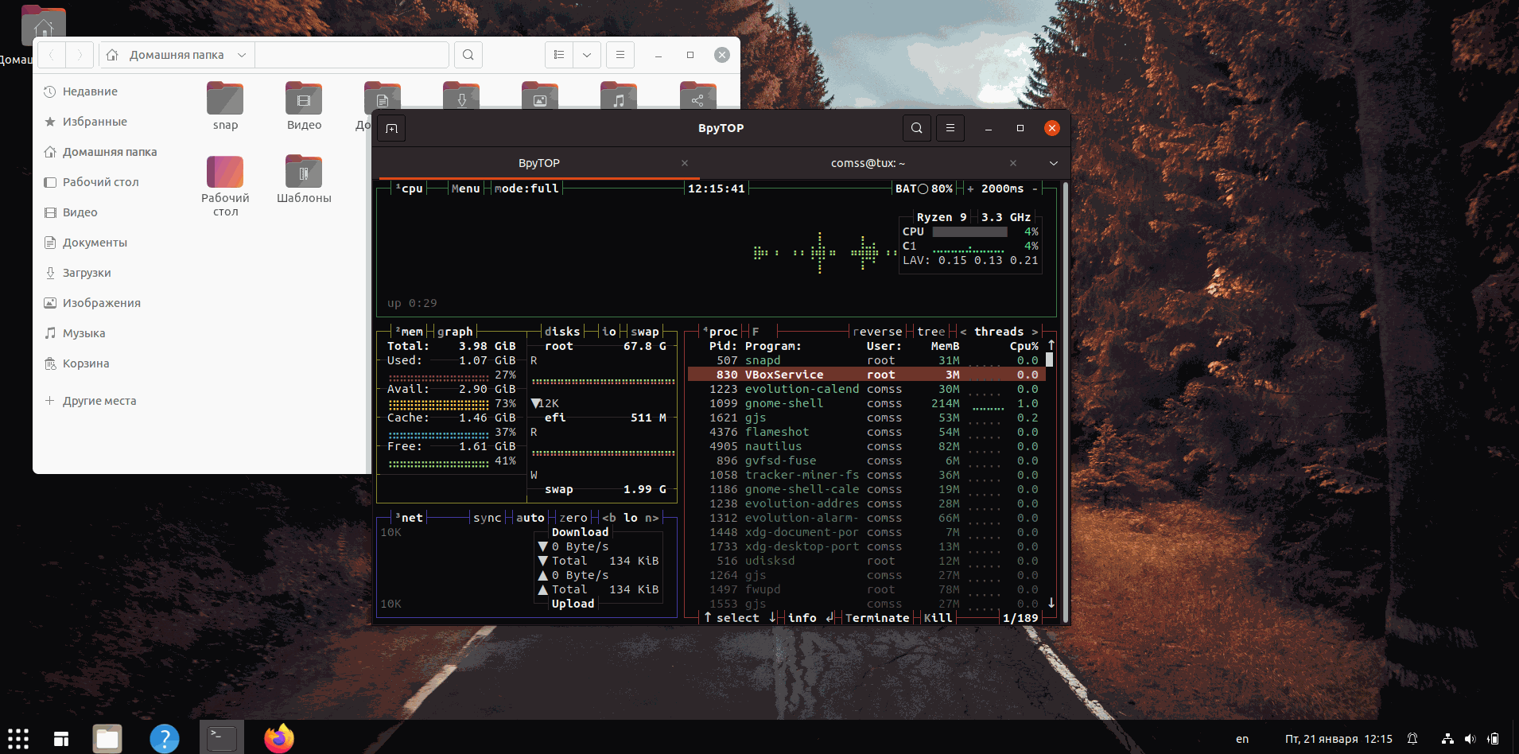Show info for selected process
Screen dimensions: 1519x754
coord(802,618)
